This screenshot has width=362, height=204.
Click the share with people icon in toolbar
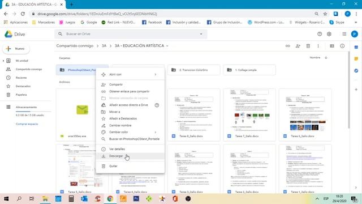(298, 46)
